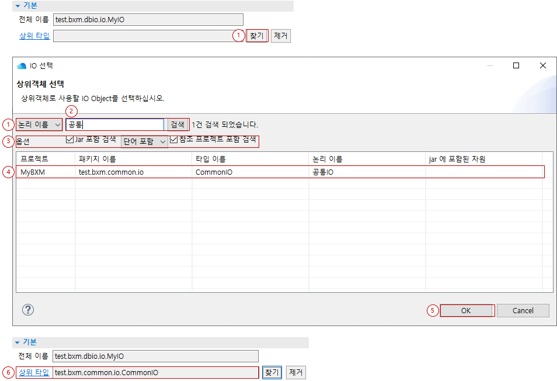Confirm selection with the OK button

[467, 310]
